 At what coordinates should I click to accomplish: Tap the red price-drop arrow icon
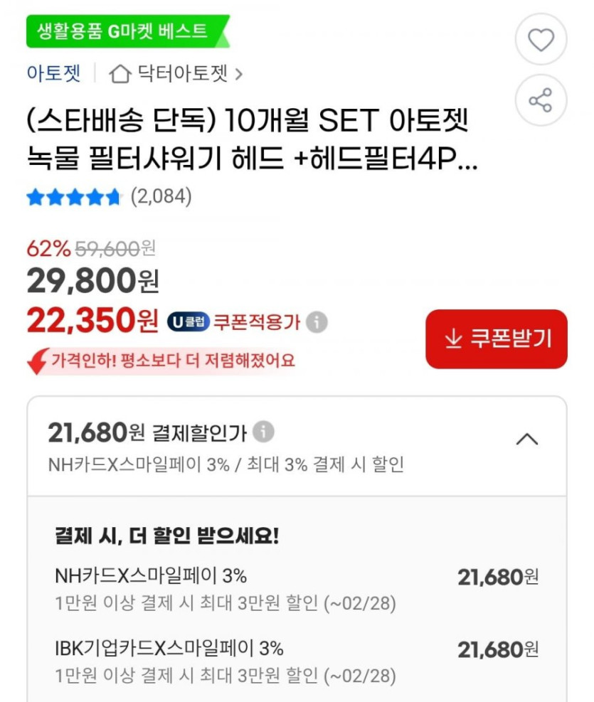[37, 361]
